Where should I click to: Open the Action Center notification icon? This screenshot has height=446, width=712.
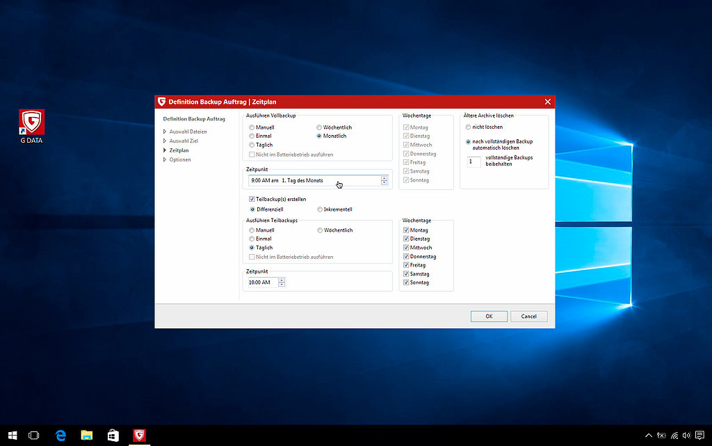pos(699,435)
